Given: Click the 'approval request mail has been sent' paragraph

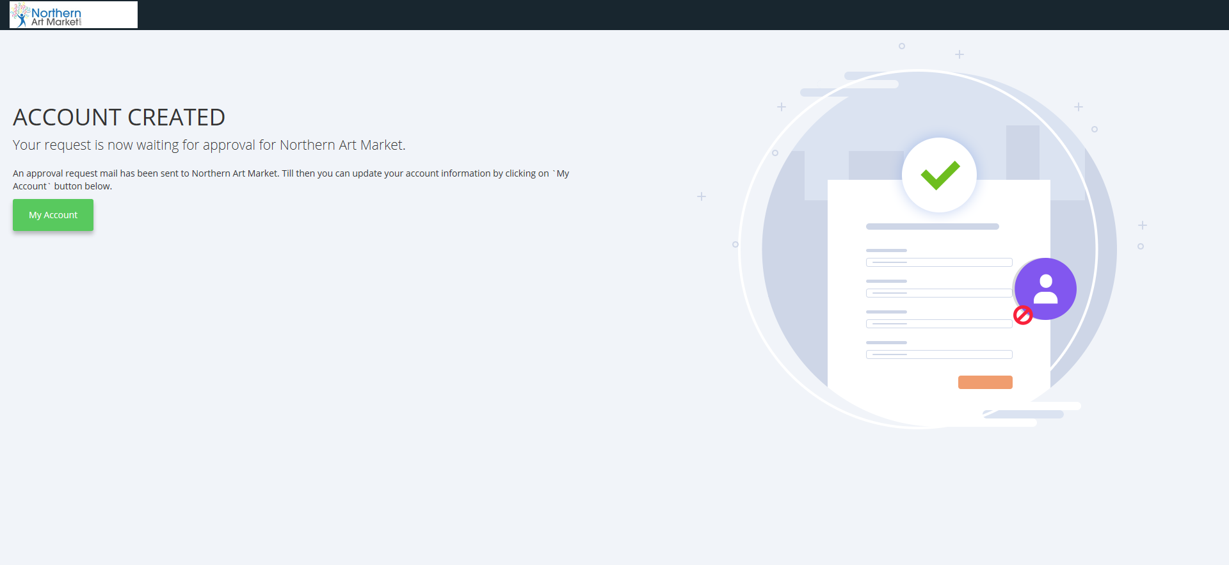Looking at the screenshot, I should [291, 180].
